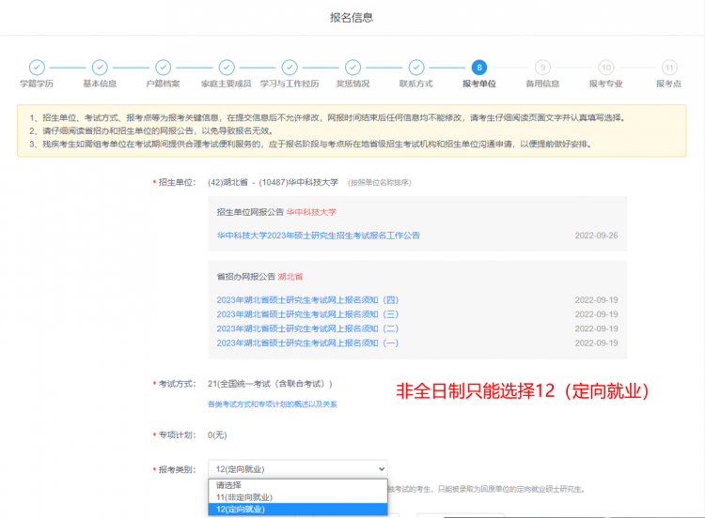705x518 pixels.
Task: Select highlighted 12(定向就业) option
Action: 298,509
